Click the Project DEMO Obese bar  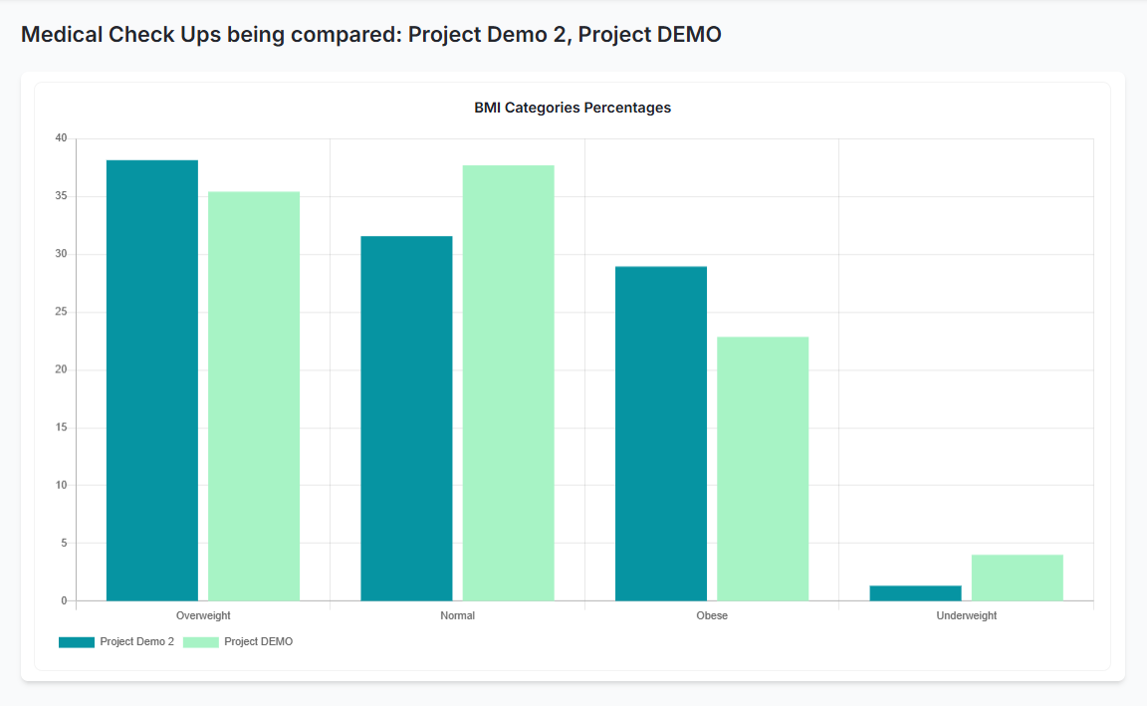(763, 469)
